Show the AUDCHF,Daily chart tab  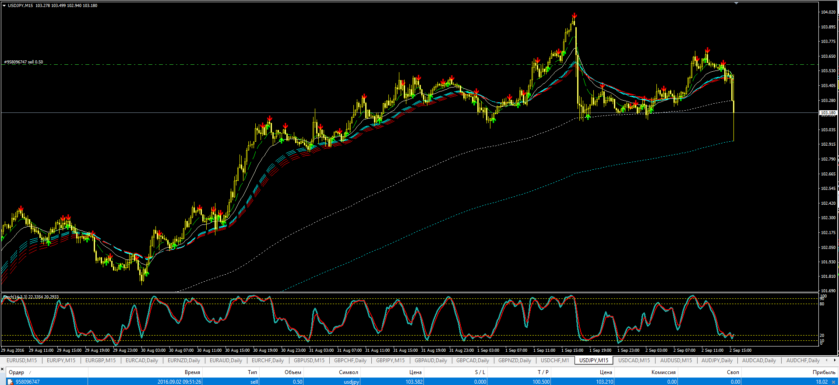pyautogui.click(x=803, y=360)
